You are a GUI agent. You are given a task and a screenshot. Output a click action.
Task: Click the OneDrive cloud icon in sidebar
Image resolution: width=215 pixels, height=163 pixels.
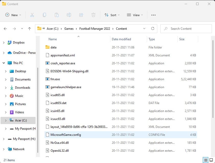(10, 53)
